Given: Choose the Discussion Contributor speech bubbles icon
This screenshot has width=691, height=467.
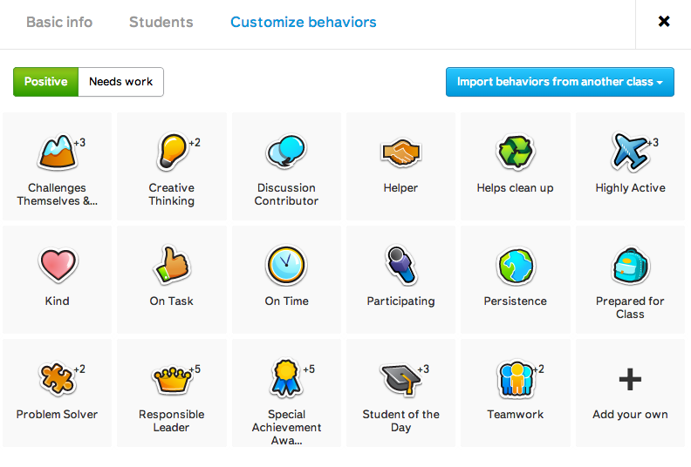Looking at the screenshot, I should tap(286, 152).
